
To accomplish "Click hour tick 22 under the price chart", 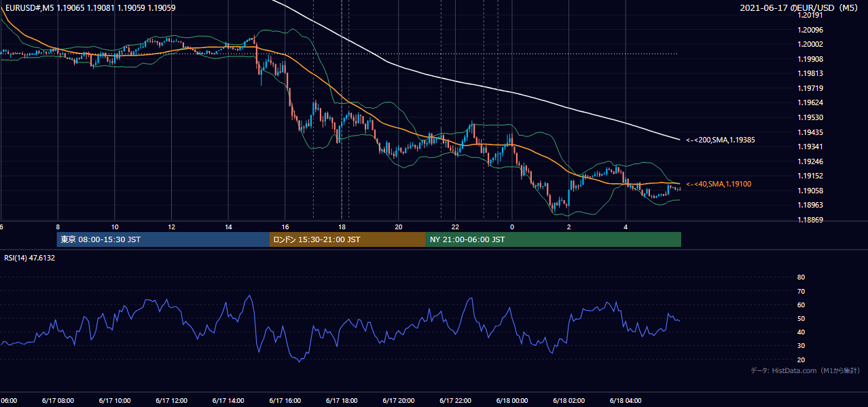I will coord(455,227).
